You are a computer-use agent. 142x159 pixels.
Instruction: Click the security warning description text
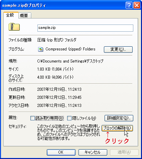[68, 132]
